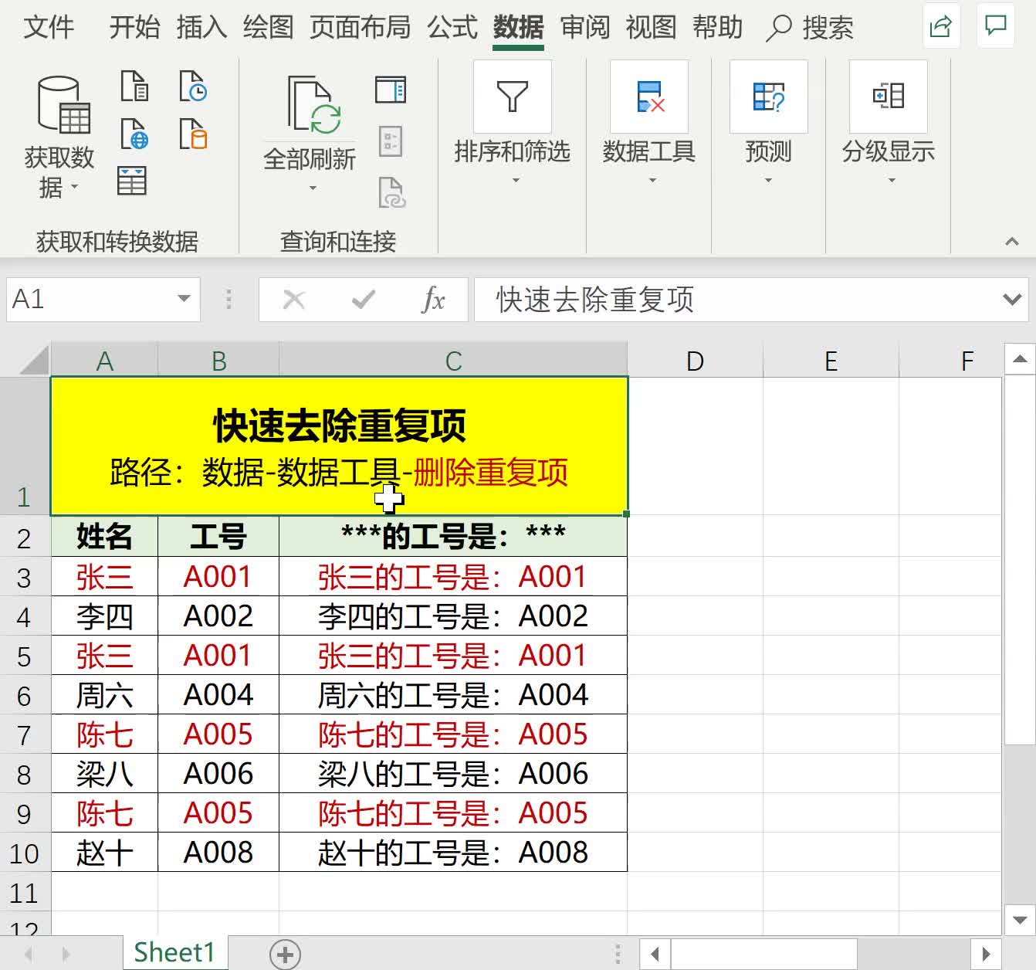This screenshot has width=1036, height=970.
Task: Open the 数据工具 data tools icon
Action: coord(649,97)
